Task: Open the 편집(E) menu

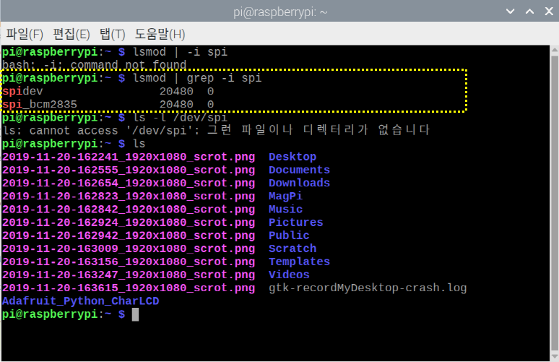Action: (71, 34)
